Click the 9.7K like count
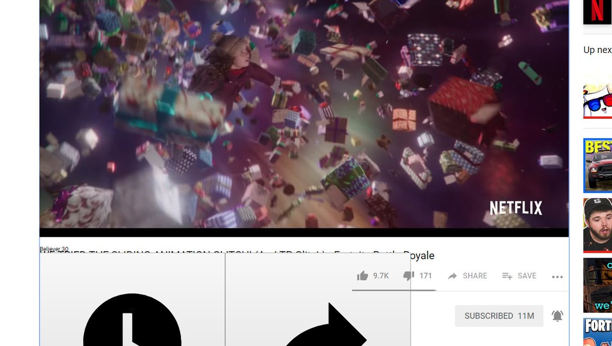 (x=381, y=276)
